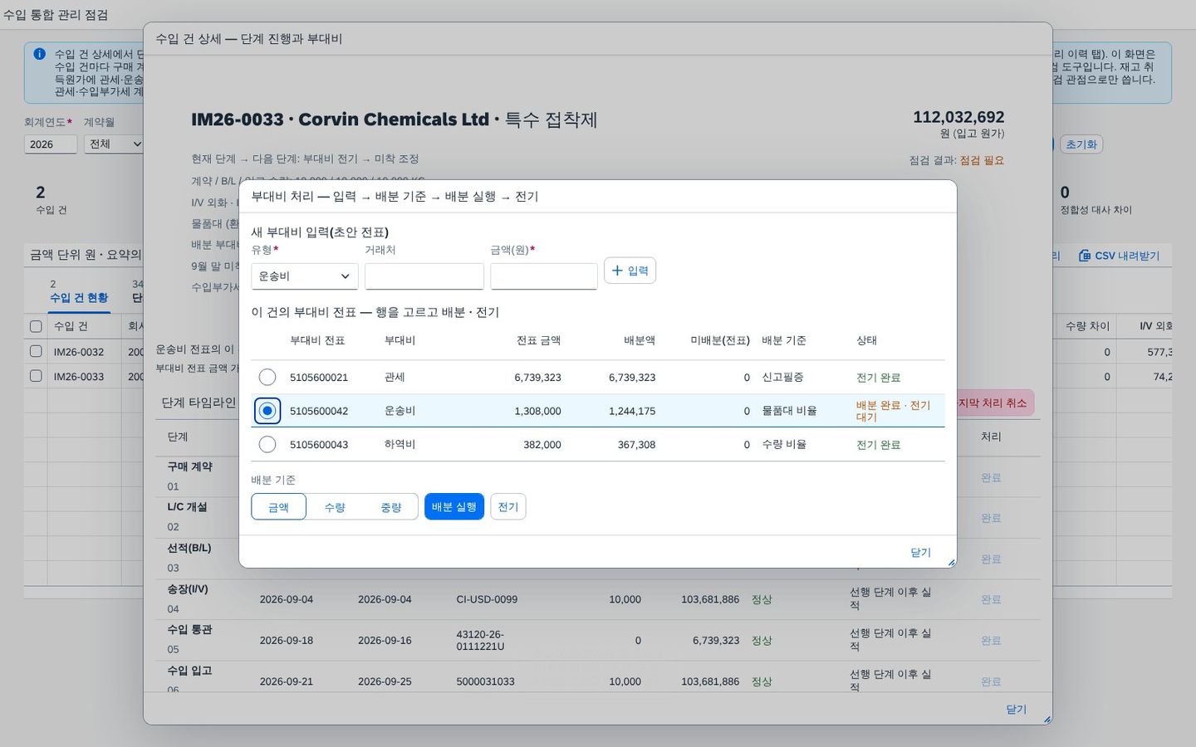The height and width of the screenshot is (747, 1196).
Task: Check the box for row IM26-0032
Action: (x=36, y=351)
